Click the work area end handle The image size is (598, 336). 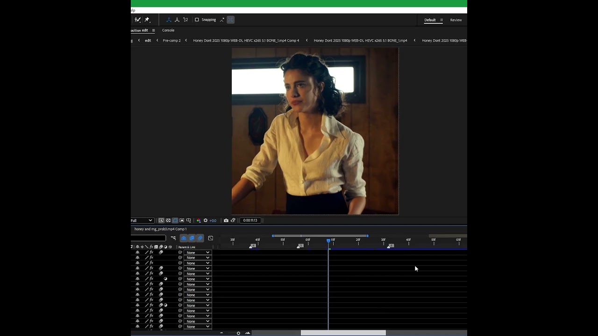click(367, 236)
